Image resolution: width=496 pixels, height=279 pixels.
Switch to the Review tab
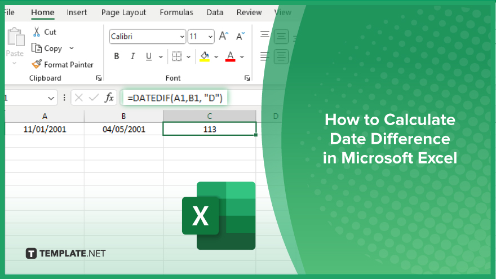[249, 12]
